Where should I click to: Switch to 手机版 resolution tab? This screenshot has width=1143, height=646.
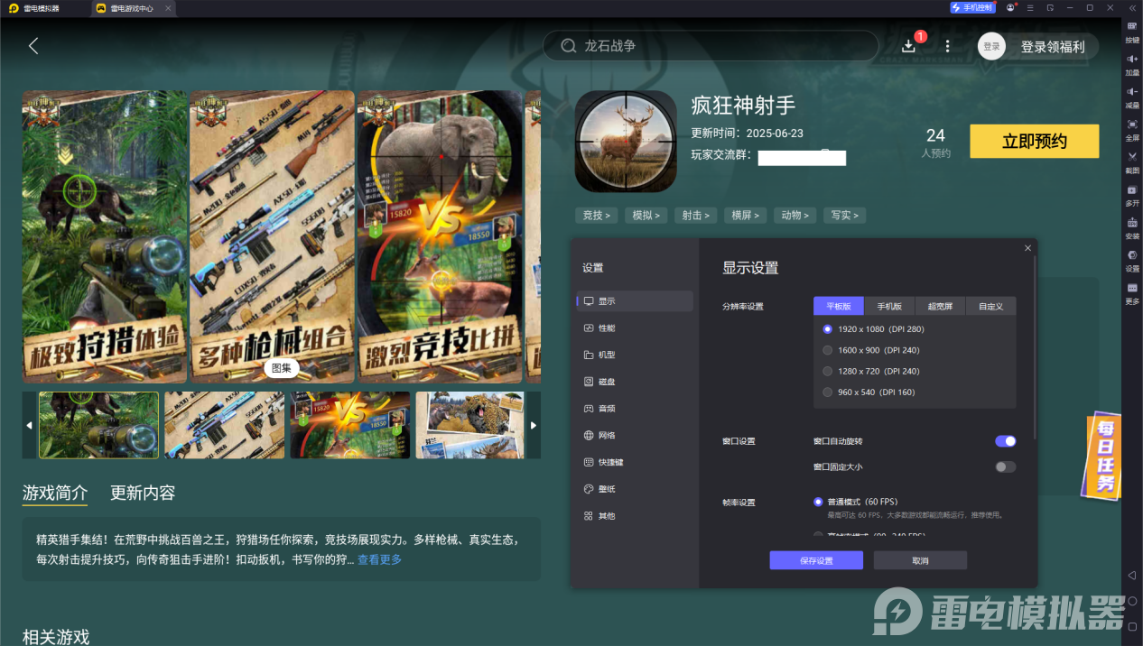click(889, 306)
